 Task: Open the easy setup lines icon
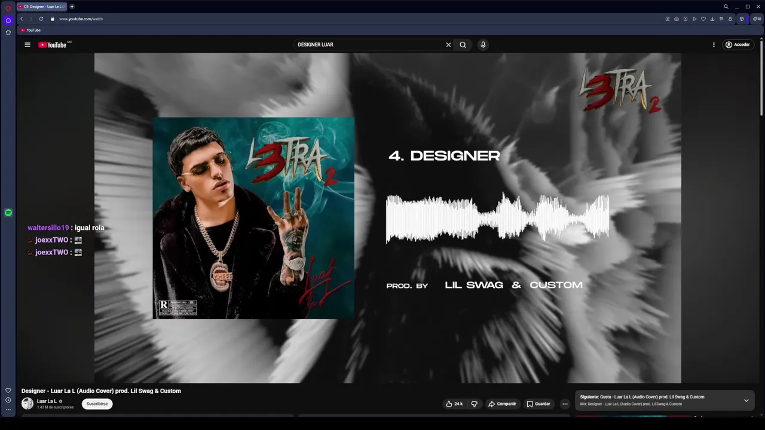721,19
